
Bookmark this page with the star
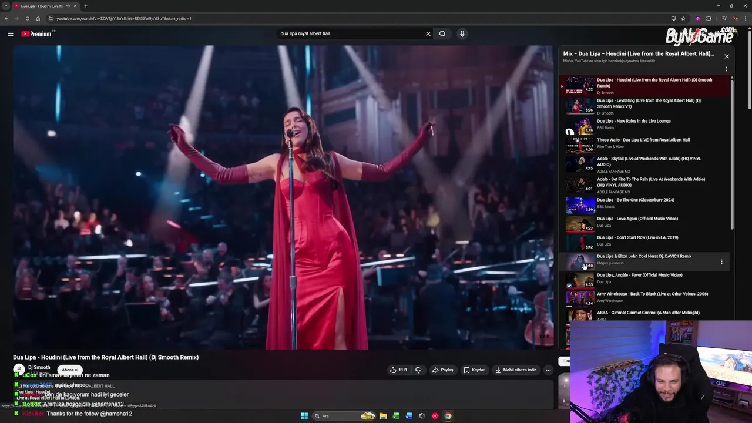pos(683,18)
